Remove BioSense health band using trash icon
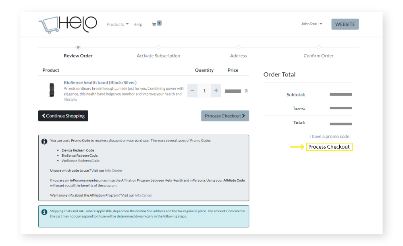403x246 pixels. coord(246,91)
